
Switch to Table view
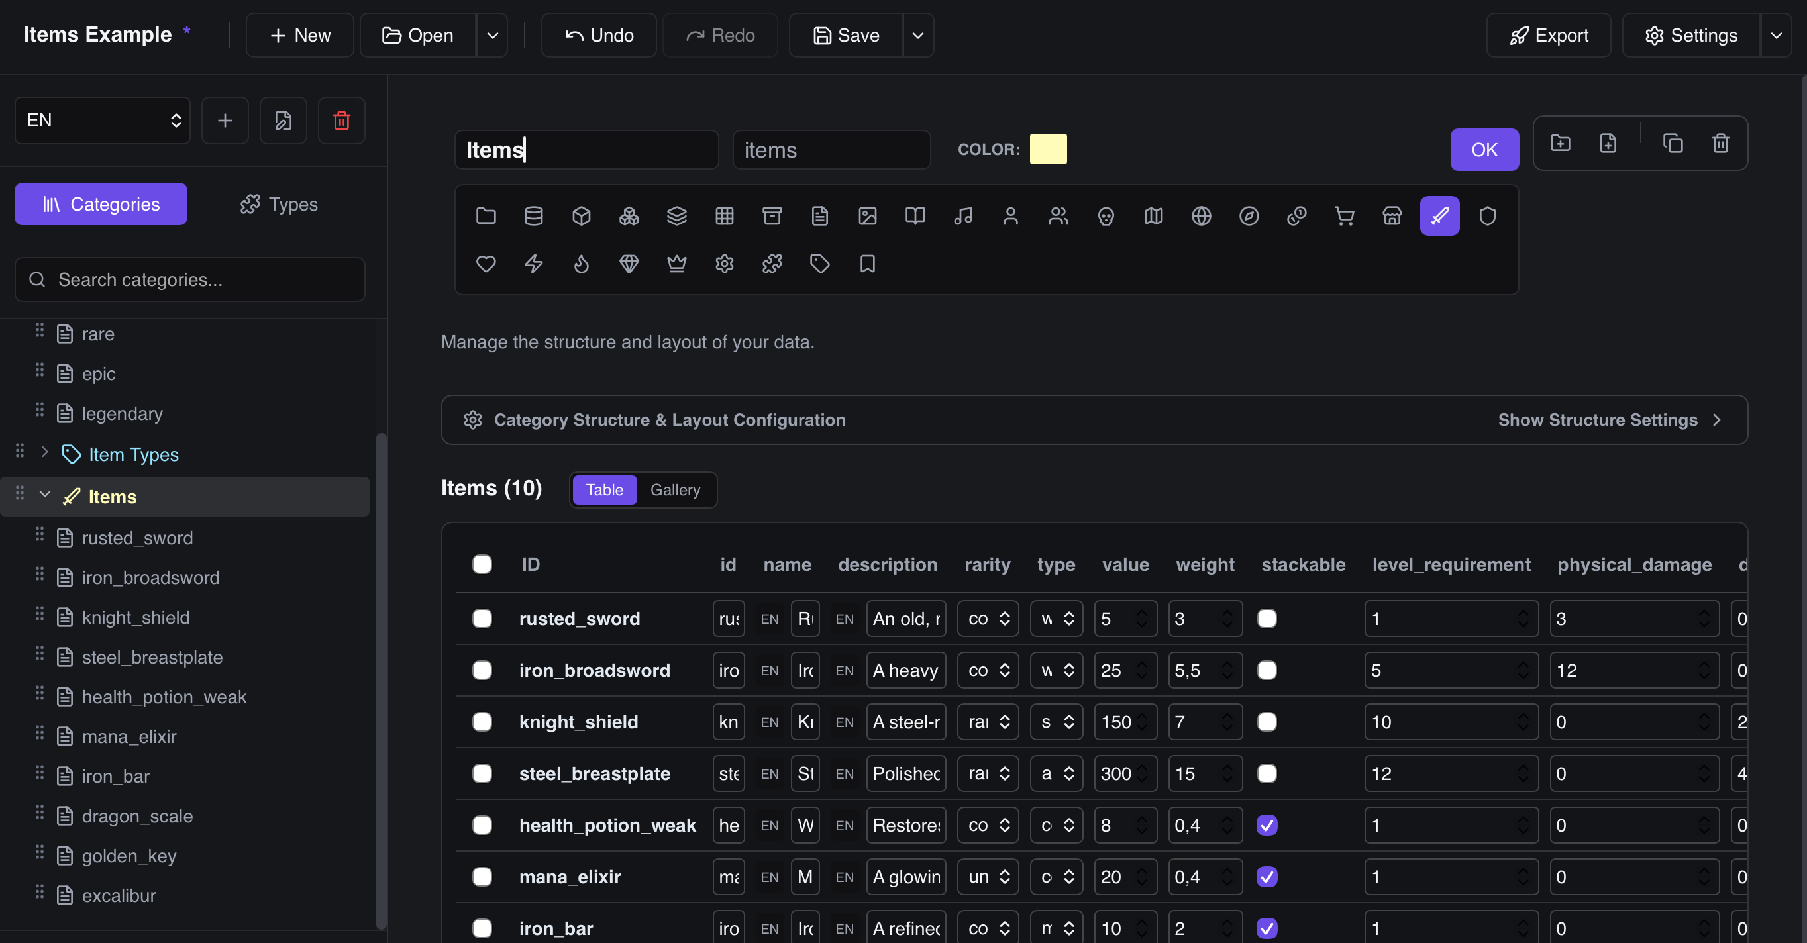(x=604, y=489)
